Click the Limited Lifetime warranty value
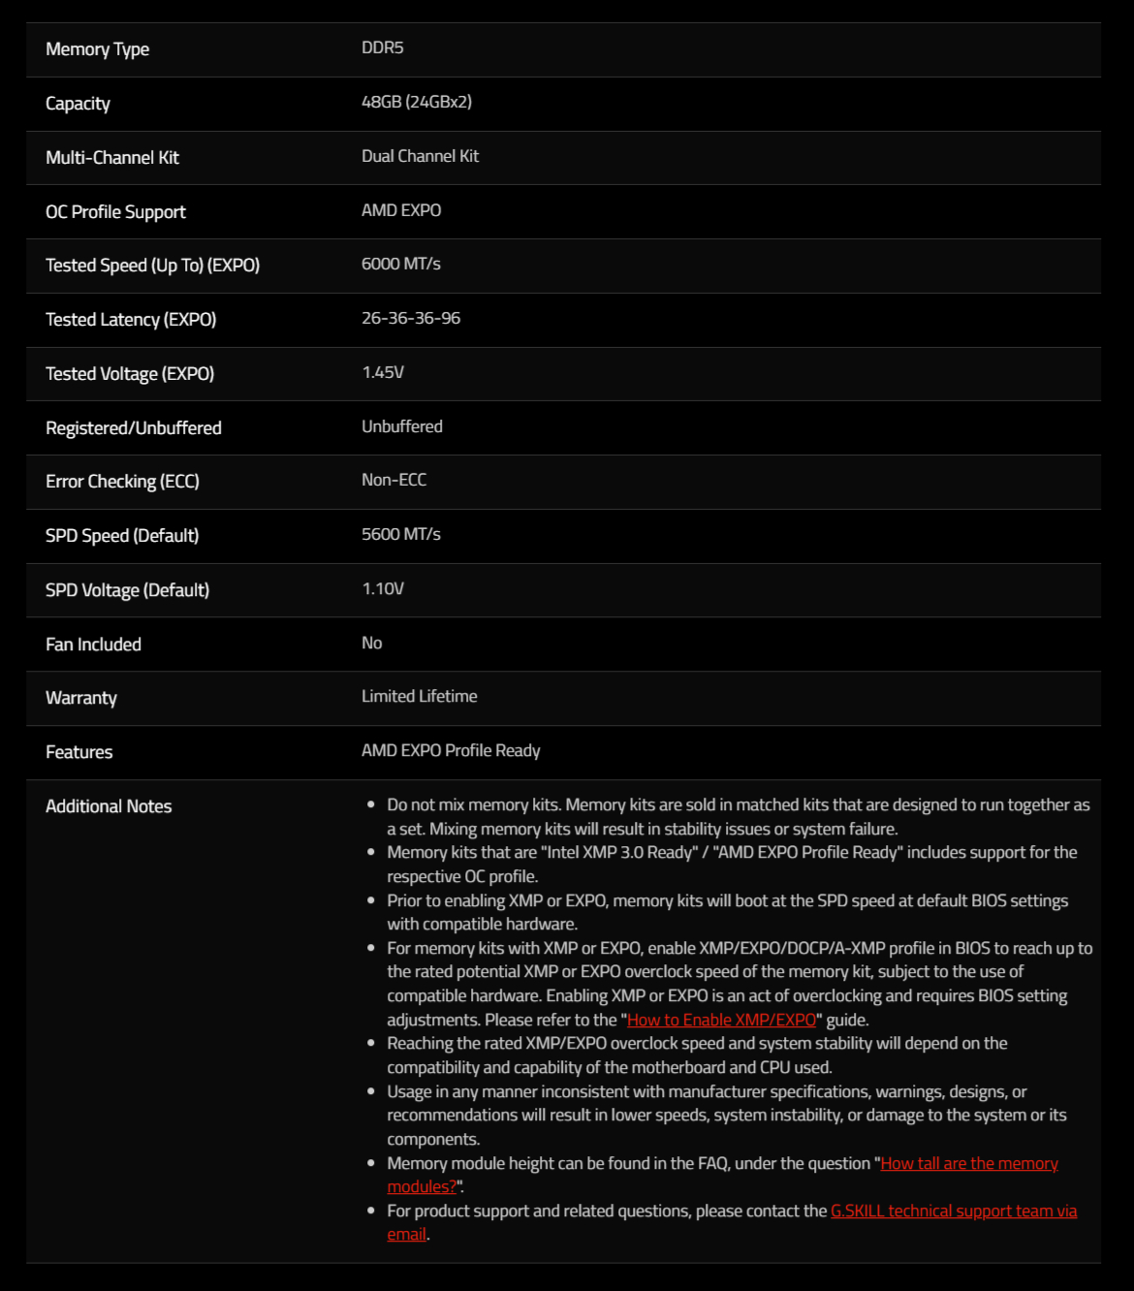 click(419, 696)
